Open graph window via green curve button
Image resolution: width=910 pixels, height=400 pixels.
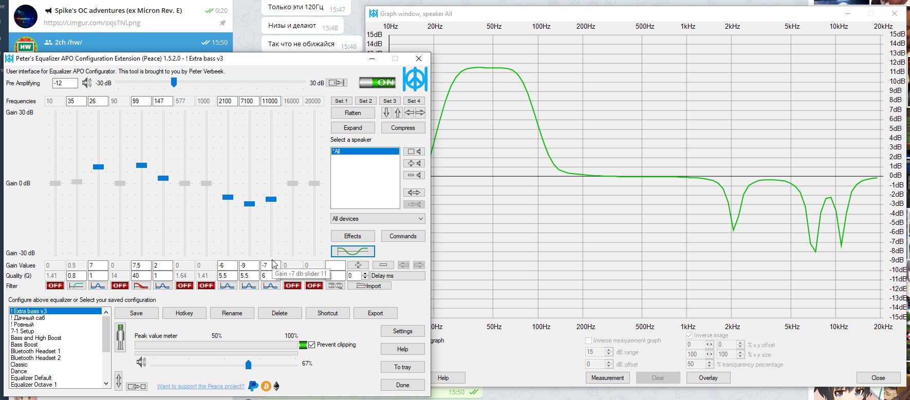[x=353, y=251]
